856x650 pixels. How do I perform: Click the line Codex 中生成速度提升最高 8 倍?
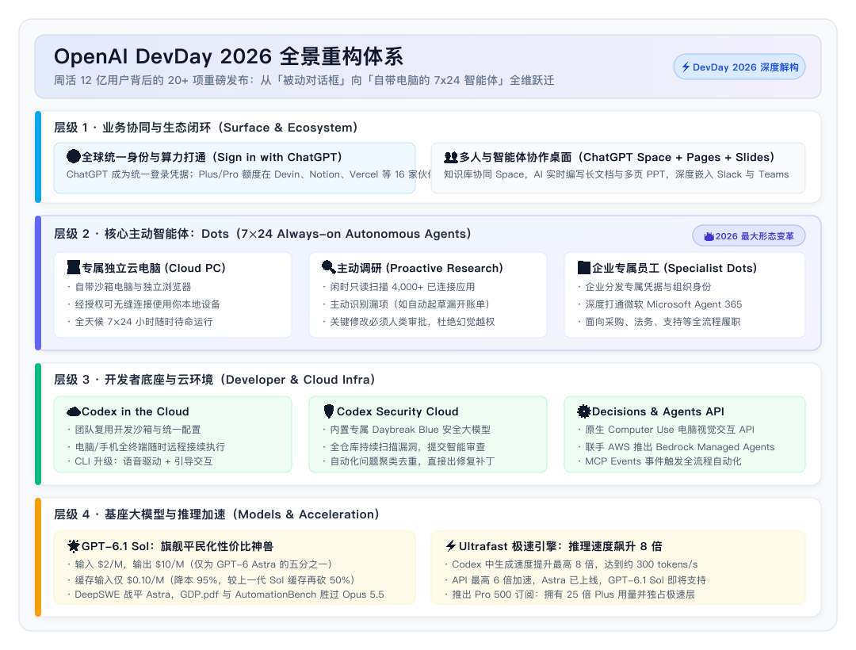pyautogui.click(x=571, y=564)
